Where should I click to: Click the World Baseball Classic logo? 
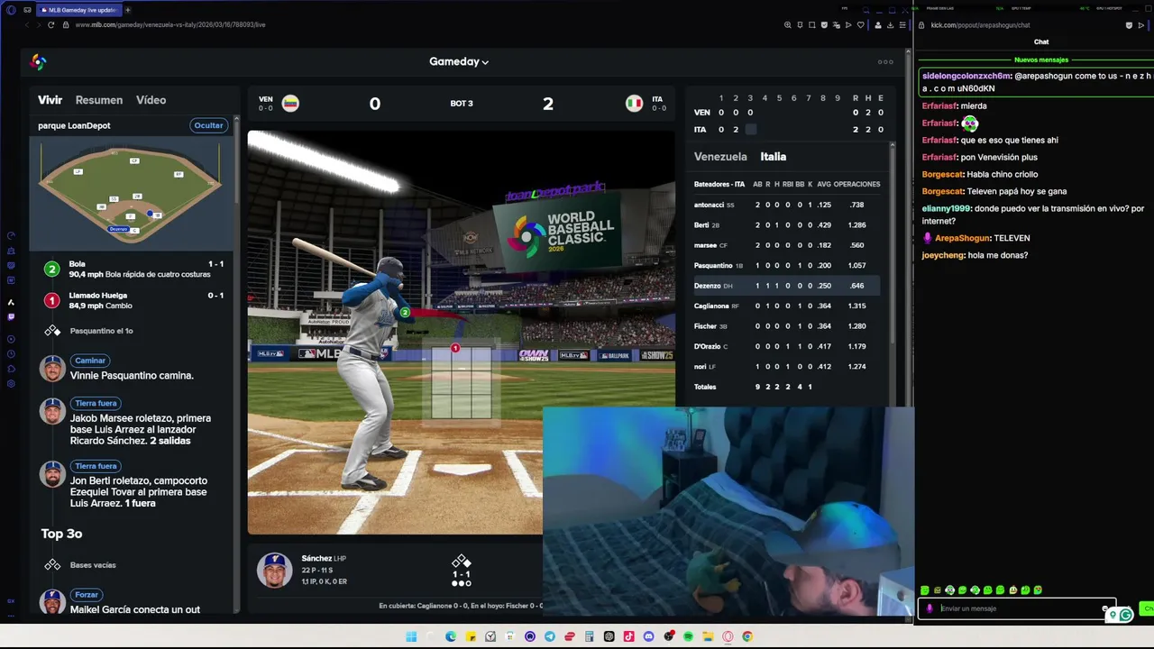tap(38, 62)
